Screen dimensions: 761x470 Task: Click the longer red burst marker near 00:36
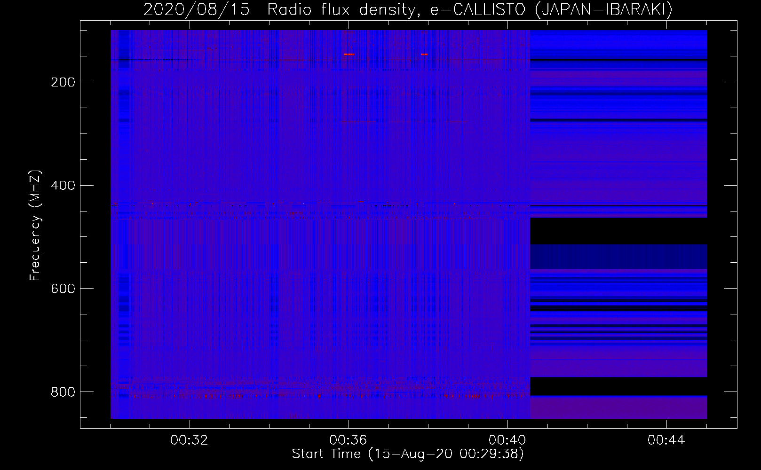pos(349,55)
